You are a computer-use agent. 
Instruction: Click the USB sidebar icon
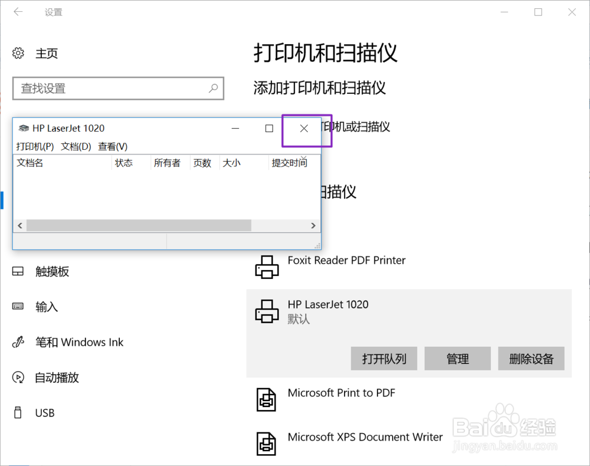(18, 412)
